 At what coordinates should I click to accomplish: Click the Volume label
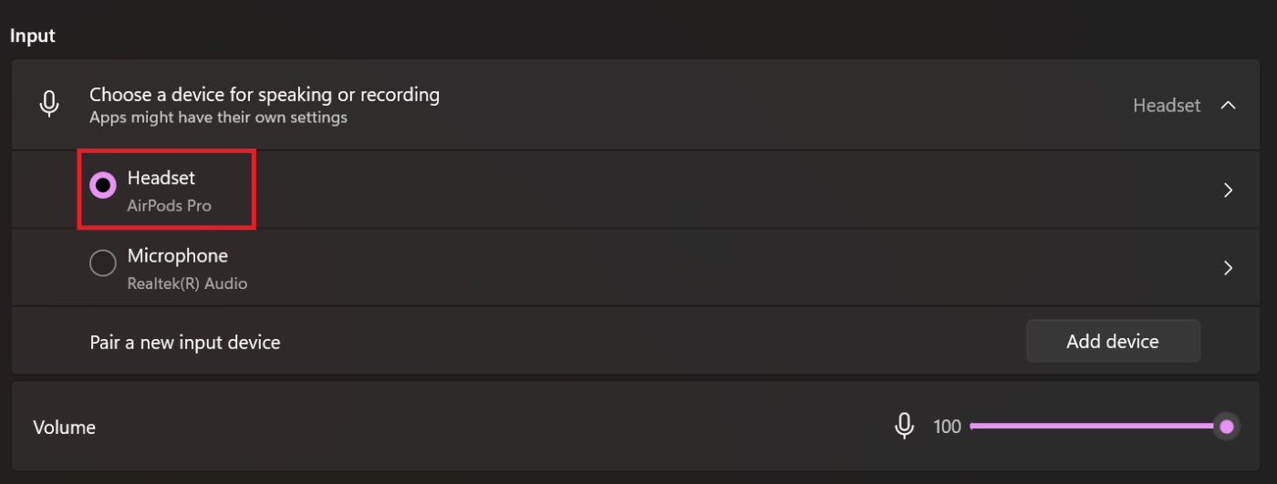coord(64,427)
